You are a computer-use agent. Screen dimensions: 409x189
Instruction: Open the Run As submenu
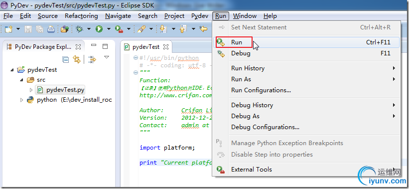point(306,79)
